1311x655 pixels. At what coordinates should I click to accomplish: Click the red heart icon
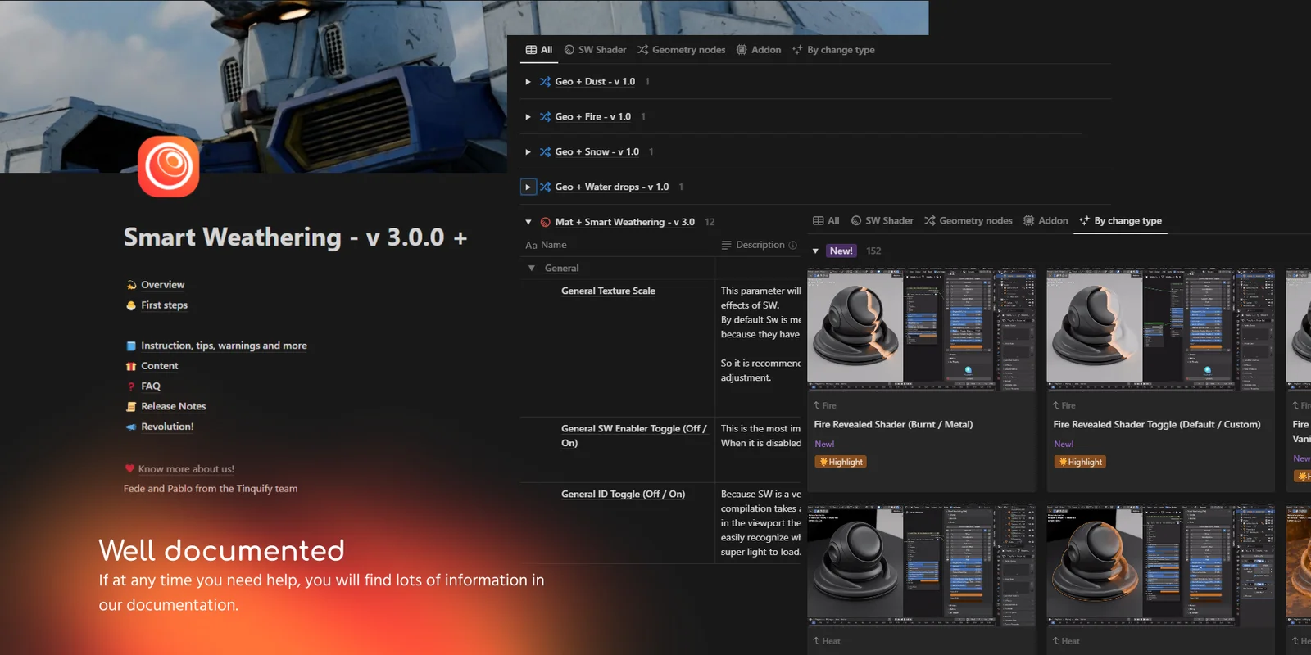tap(129, 468)
